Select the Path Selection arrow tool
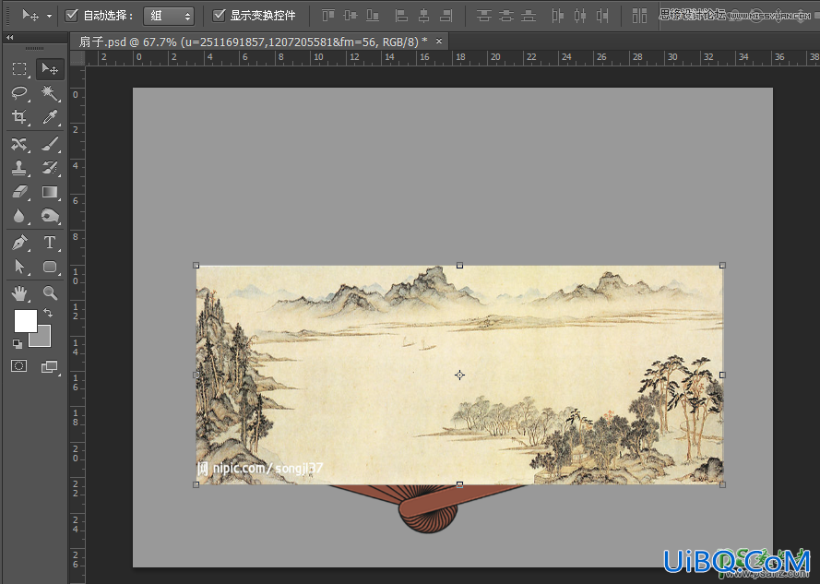This screenshot has height=584, width=820. coord(19,267)
